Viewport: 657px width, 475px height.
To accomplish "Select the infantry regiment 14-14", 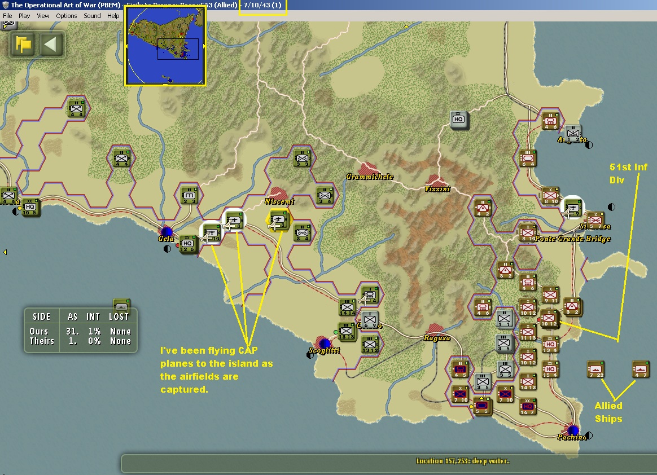I will [347, 308].
